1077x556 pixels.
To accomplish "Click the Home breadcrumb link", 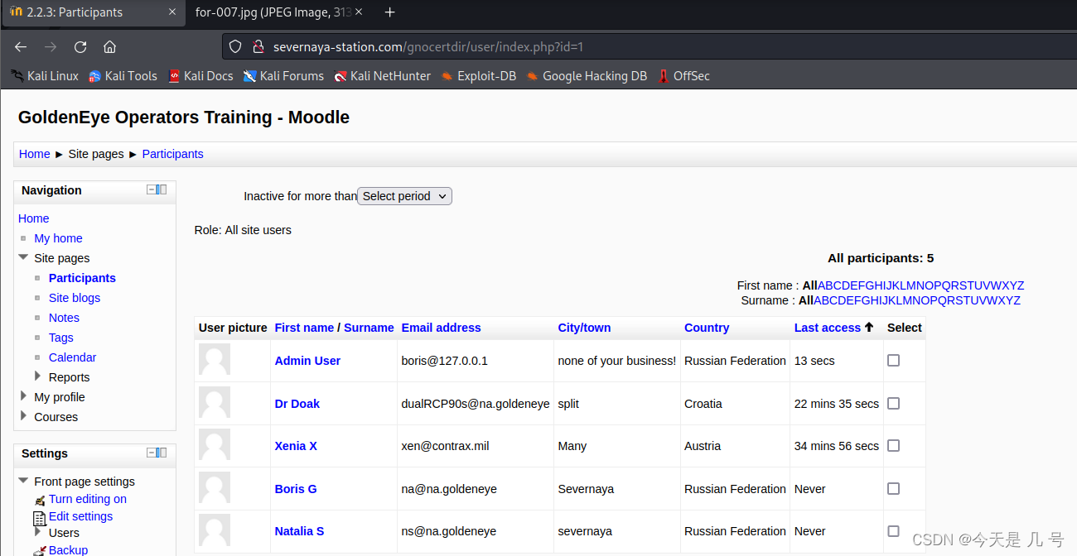I will [x=34, y=154].
